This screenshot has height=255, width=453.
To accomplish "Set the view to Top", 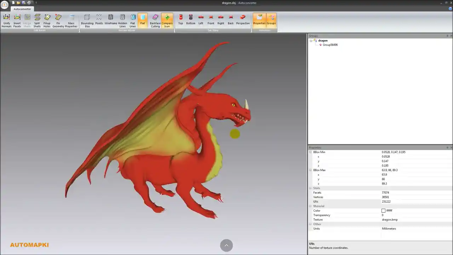I will pos(180,19).
